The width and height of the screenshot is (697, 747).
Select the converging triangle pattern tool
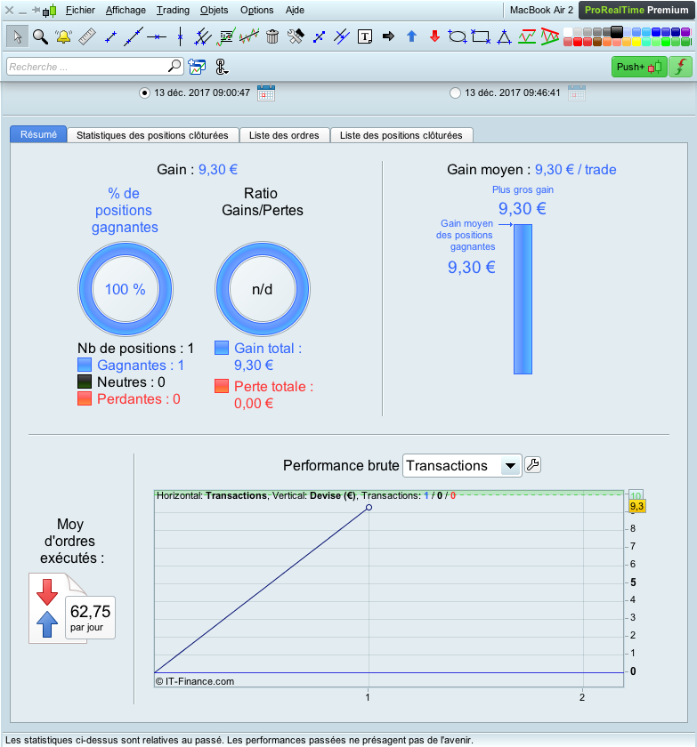click(550, 36)
